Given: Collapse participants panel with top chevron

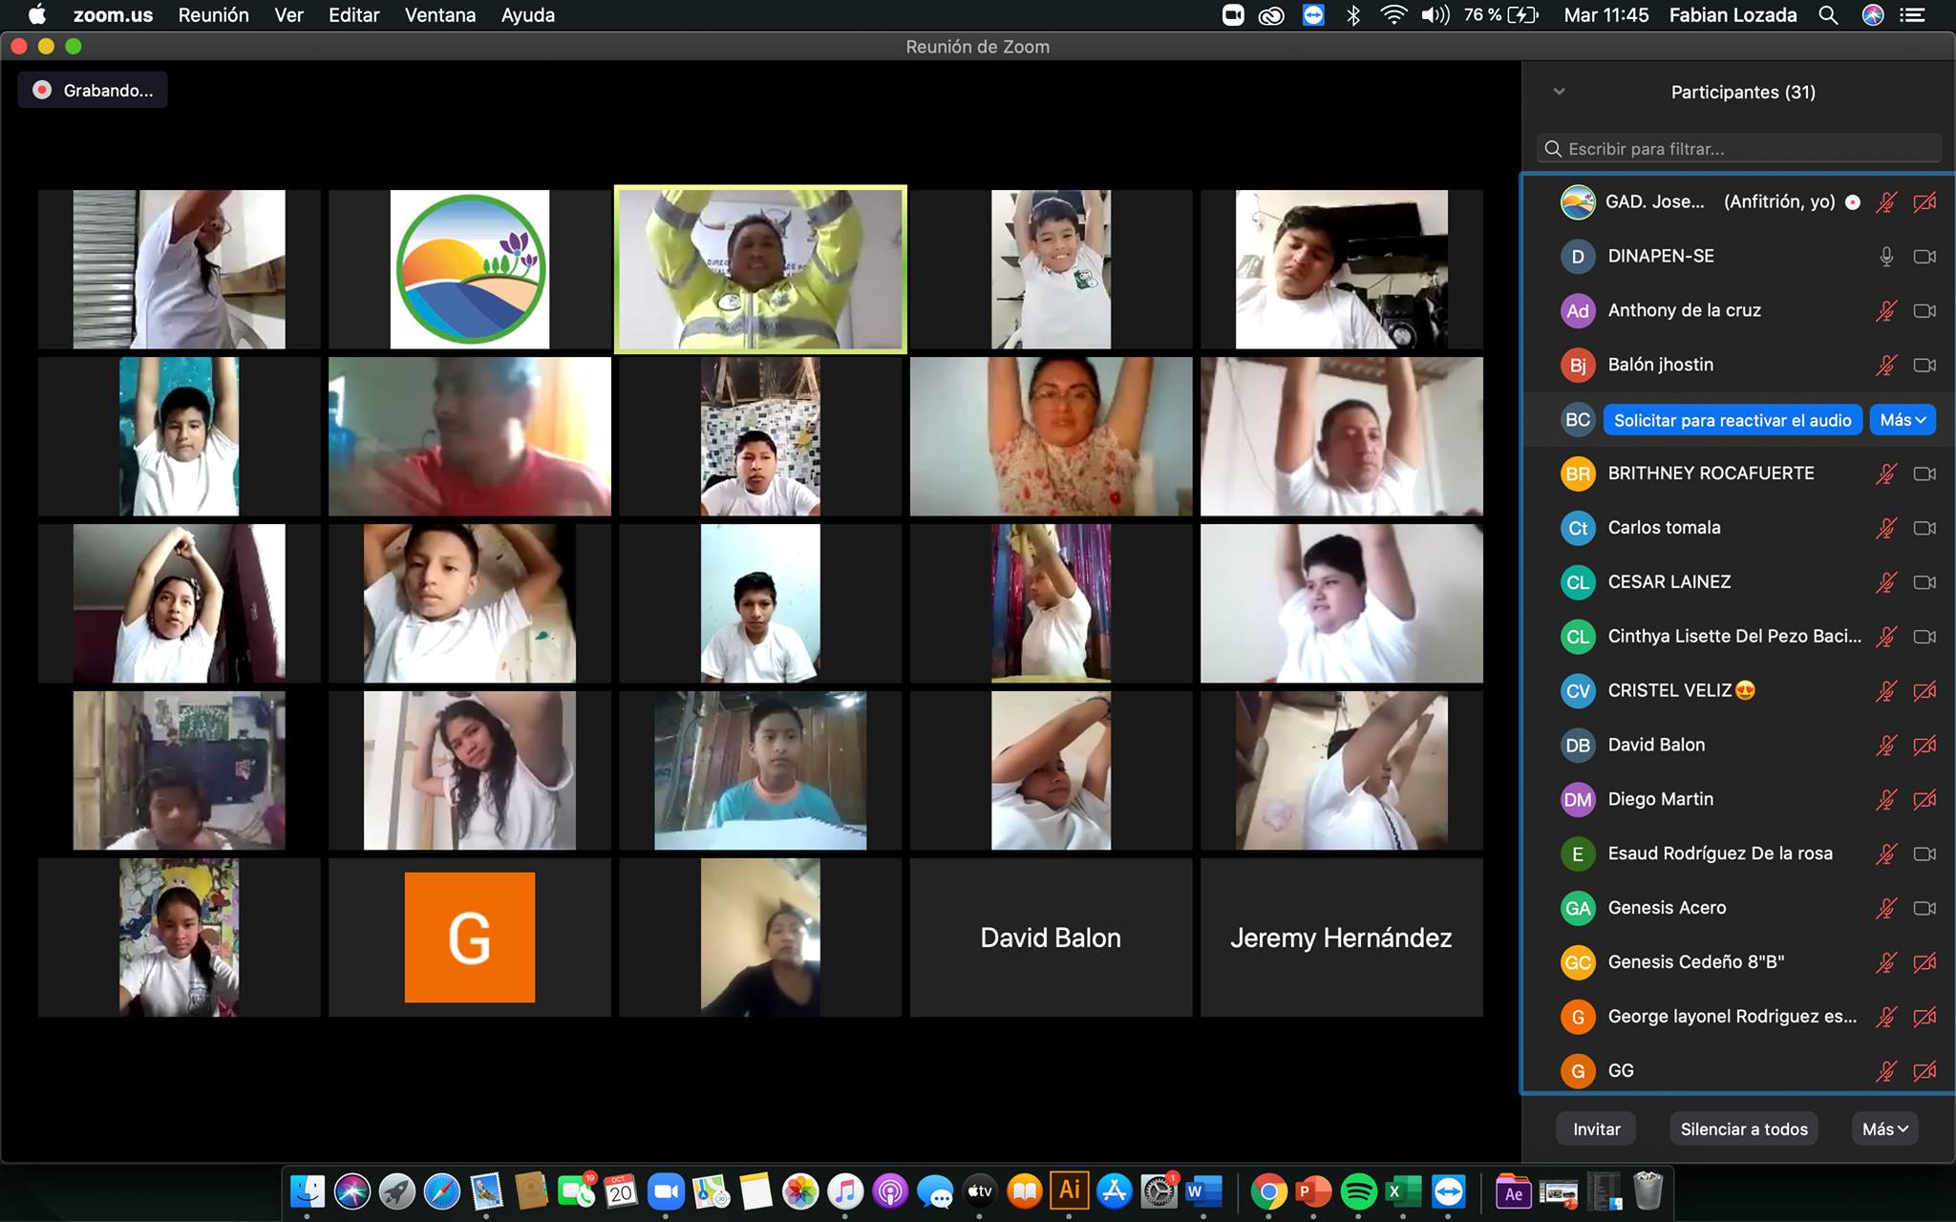Looking at the screenshot, I should (x=1560, y=92).
